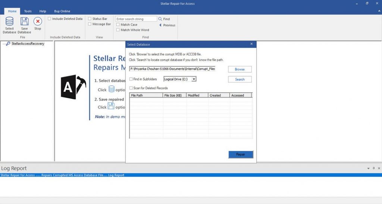This screenshot has height=204, width=382.
Task: Enable Match Case option
Action: coord(118,24)
